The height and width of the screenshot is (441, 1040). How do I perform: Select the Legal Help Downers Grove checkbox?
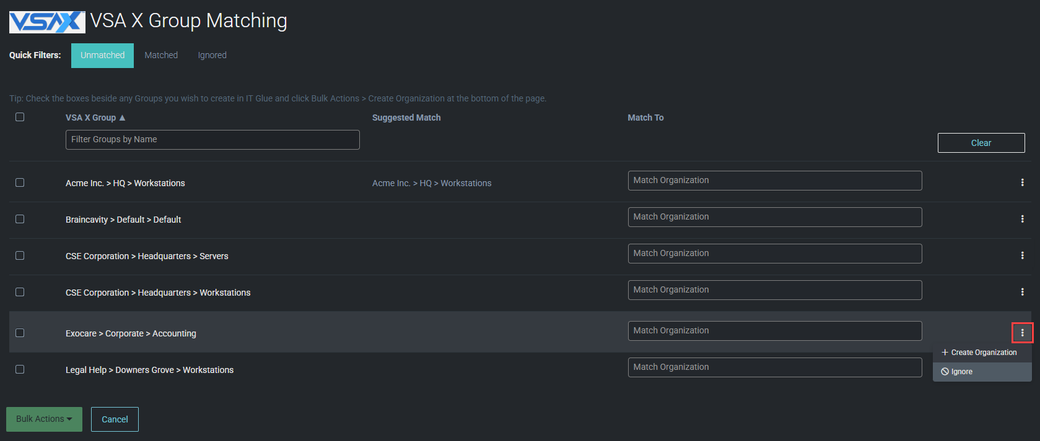(x=20, y=369)
